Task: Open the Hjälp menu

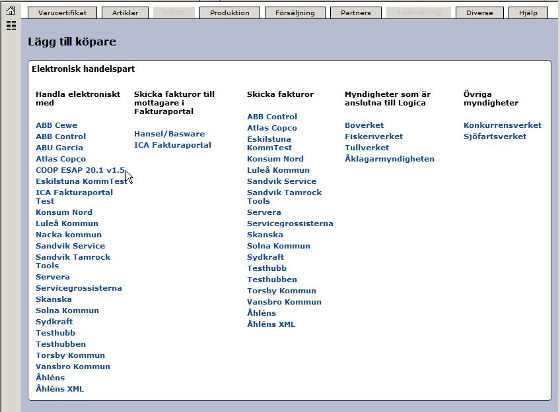Action: pyautogui.click(x=528, y=13)
